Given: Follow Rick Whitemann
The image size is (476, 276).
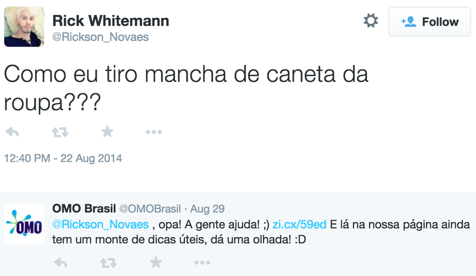Looking at the screenshot, I should pos(430,22).
